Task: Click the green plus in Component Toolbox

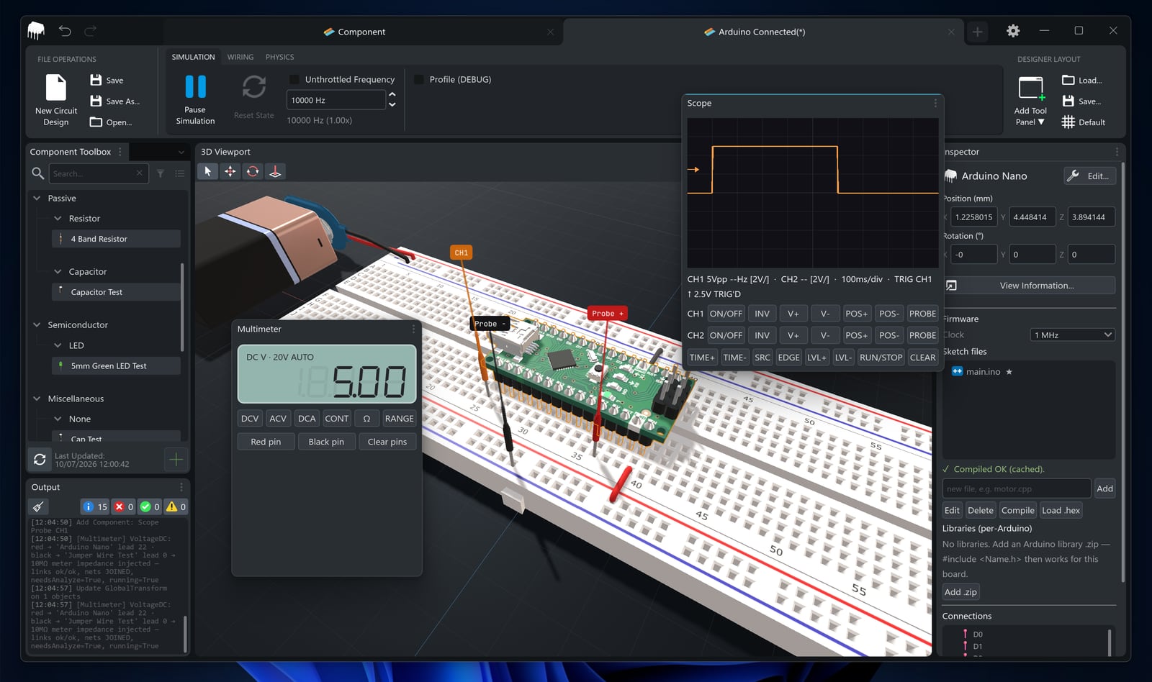Action: click(176, 459)
